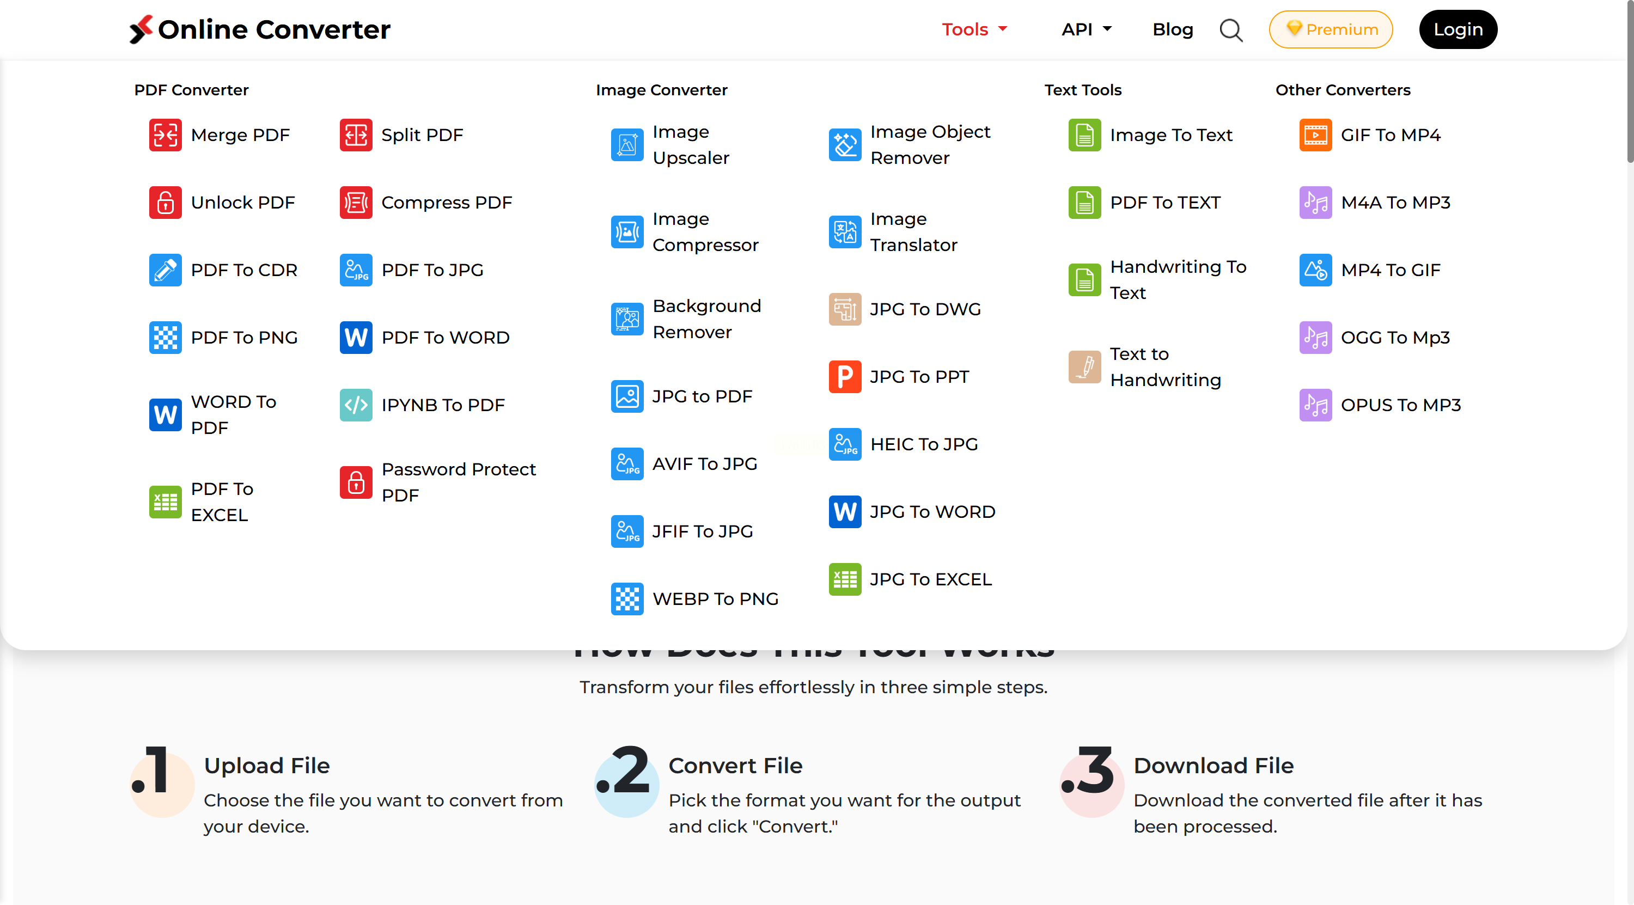Click the Text to Handwriting icon
Image resolution: width=1634 pixels, height=905 pixels.
(x=1084, y=366)
